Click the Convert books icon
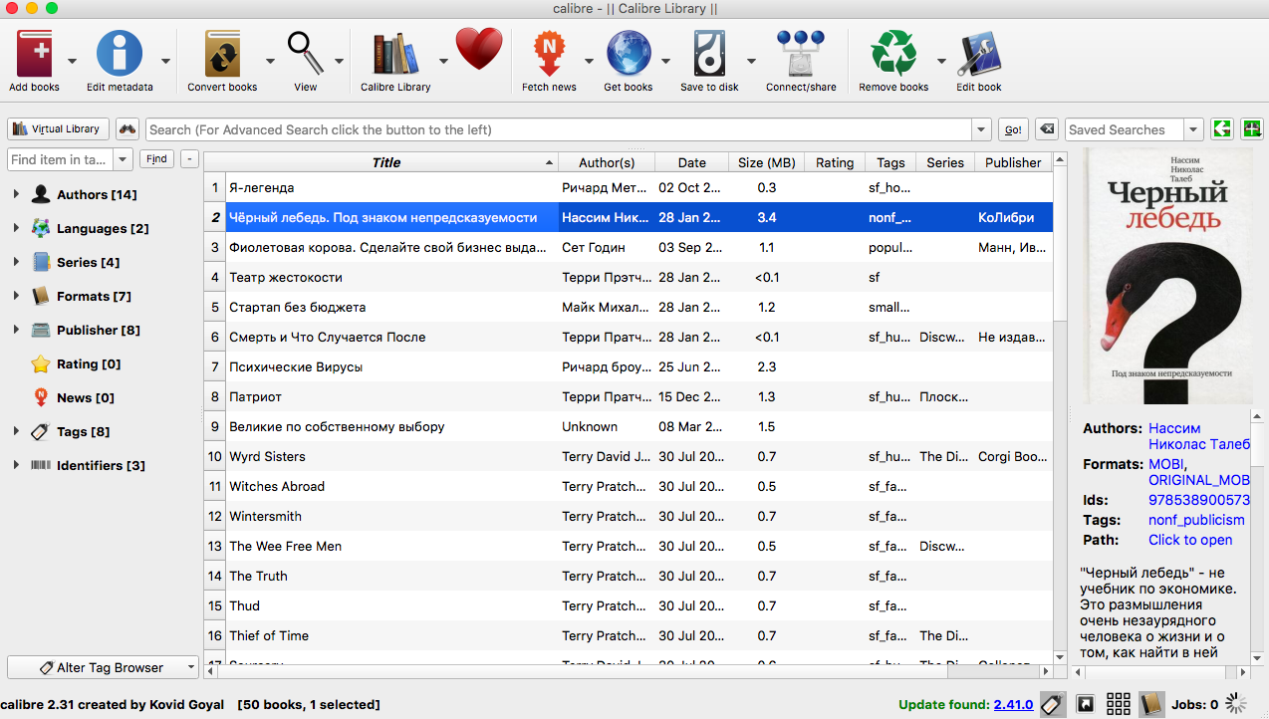Viewport: 1269px width, 719px height. tap(222, 53)
